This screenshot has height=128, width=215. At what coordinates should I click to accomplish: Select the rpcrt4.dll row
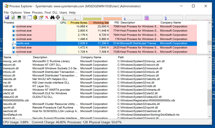[x=100, y=108]
